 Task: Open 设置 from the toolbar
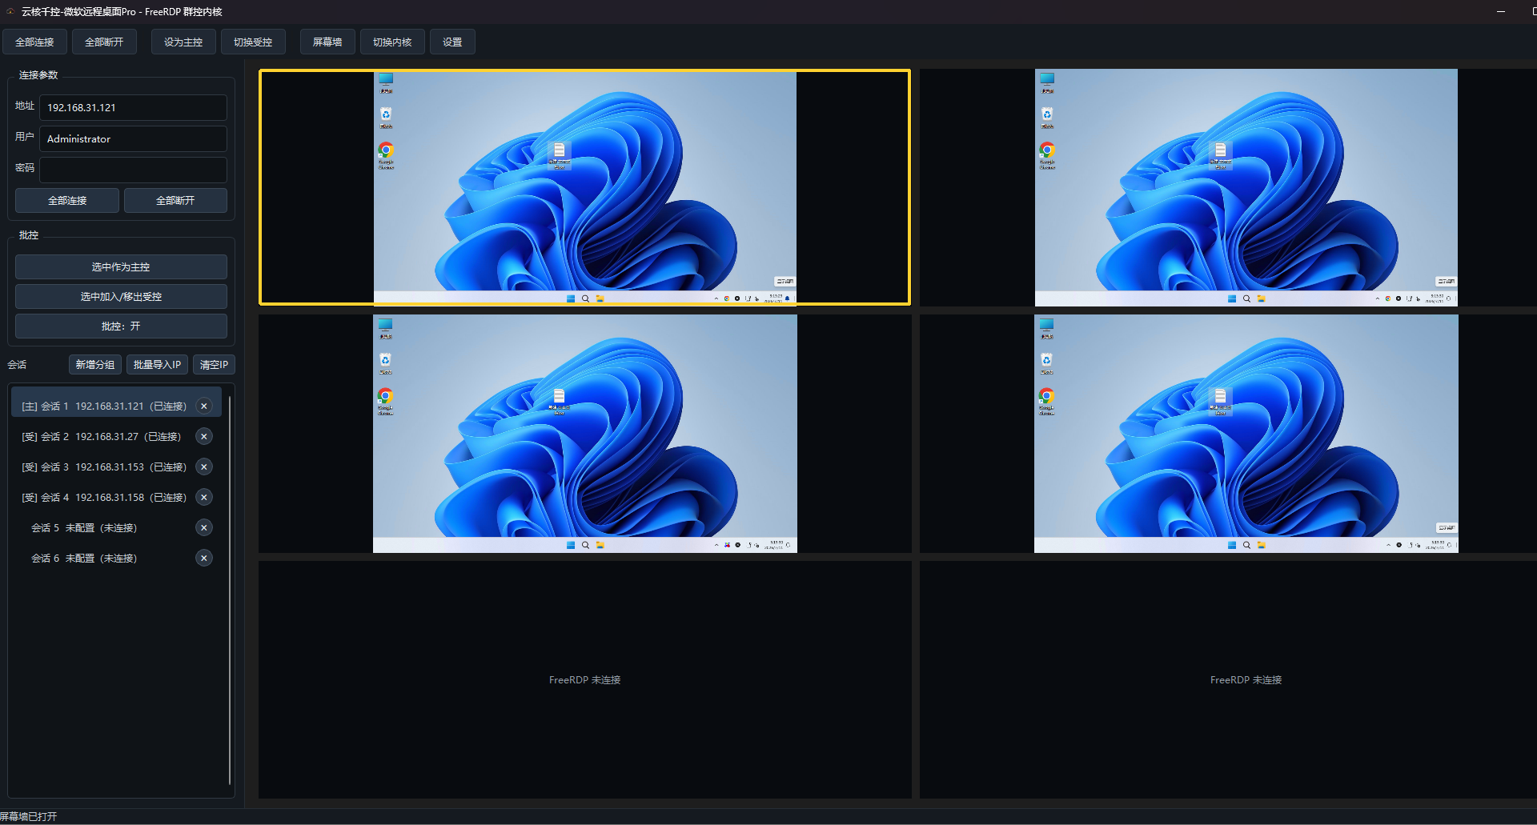coord(452,42)
